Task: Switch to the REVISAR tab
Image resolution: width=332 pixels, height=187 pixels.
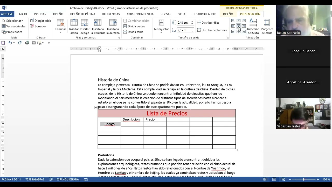Action: [166, 14]
